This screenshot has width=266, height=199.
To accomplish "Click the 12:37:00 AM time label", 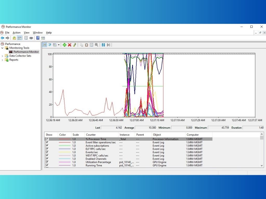I will [x=137, y=120].
